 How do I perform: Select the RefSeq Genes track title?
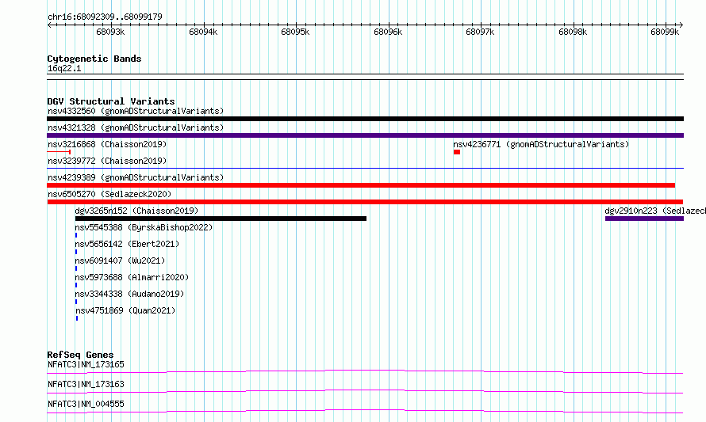pos(80,355)
